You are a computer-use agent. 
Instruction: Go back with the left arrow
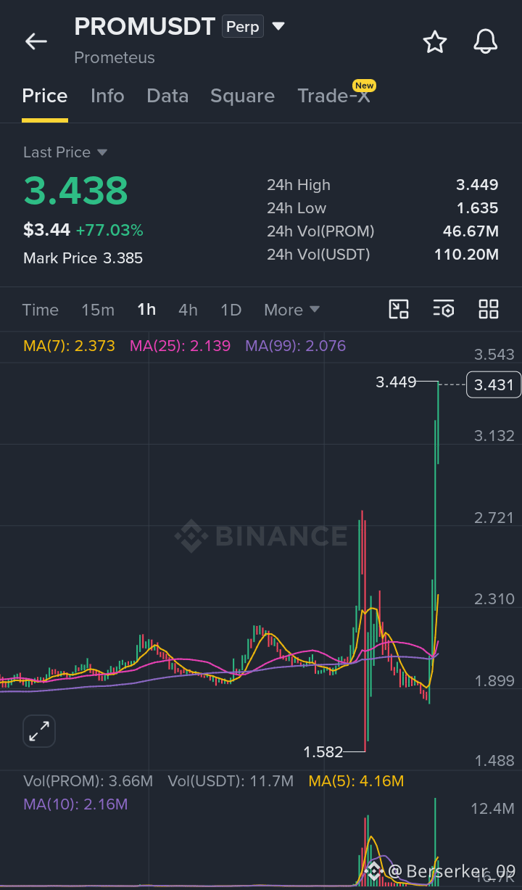(36, 41)
